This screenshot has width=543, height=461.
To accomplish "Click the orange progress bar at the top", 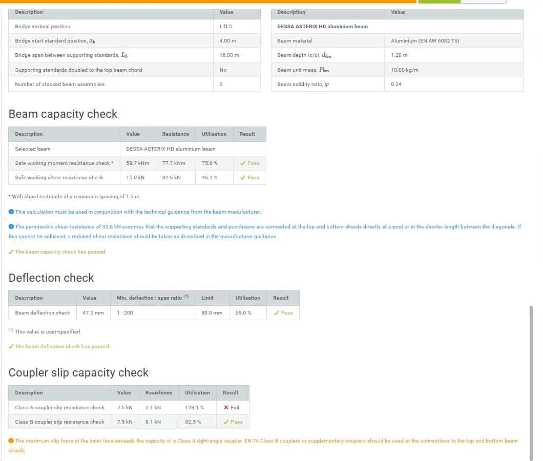I will pyautogui.click(x=208, y=2).
